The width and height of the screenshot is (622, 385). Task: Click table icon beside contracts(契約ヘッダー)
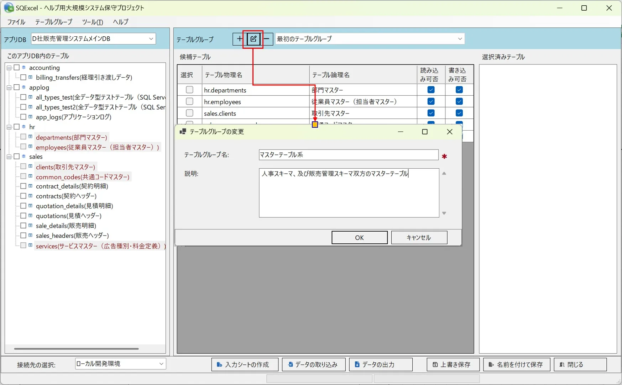click(x=31, y=196)
